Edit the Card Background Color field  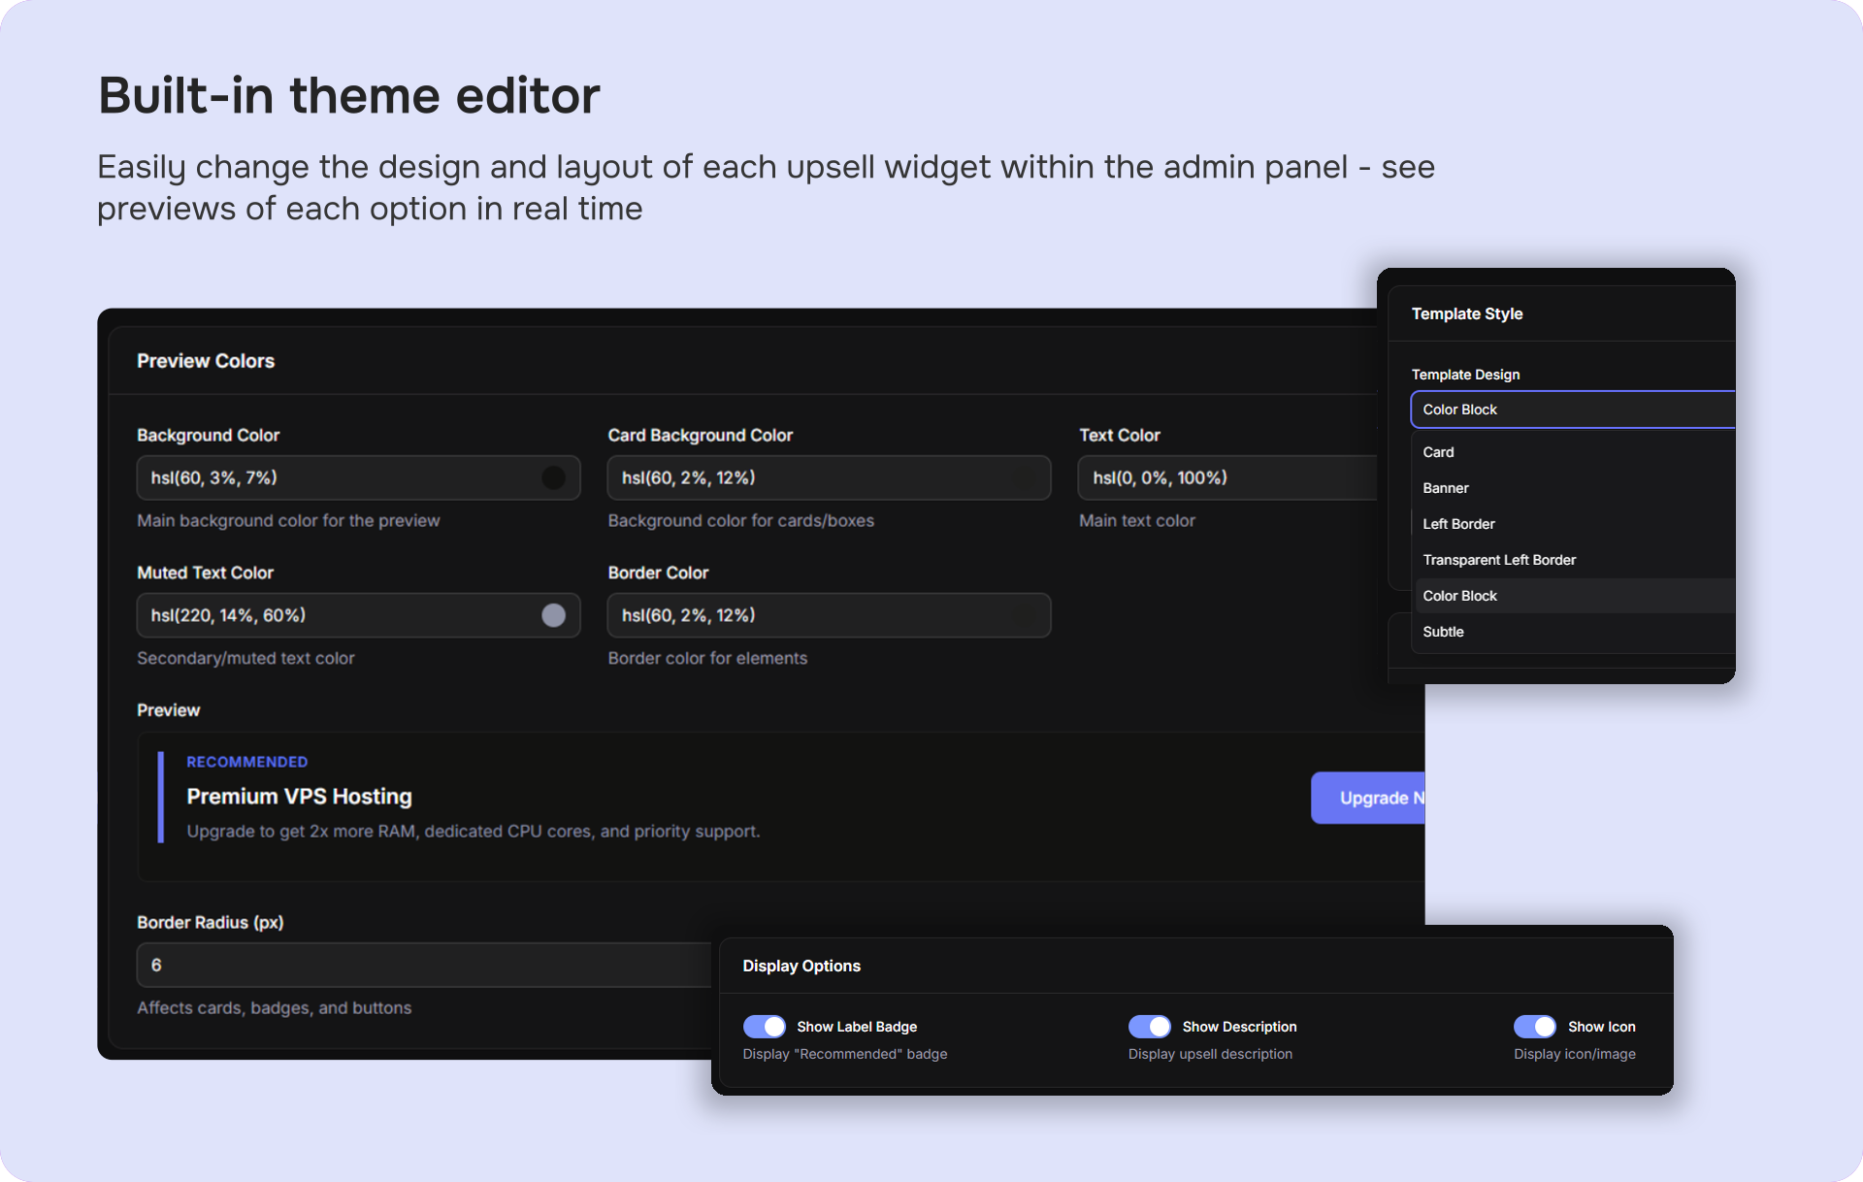tap(828, 477)
